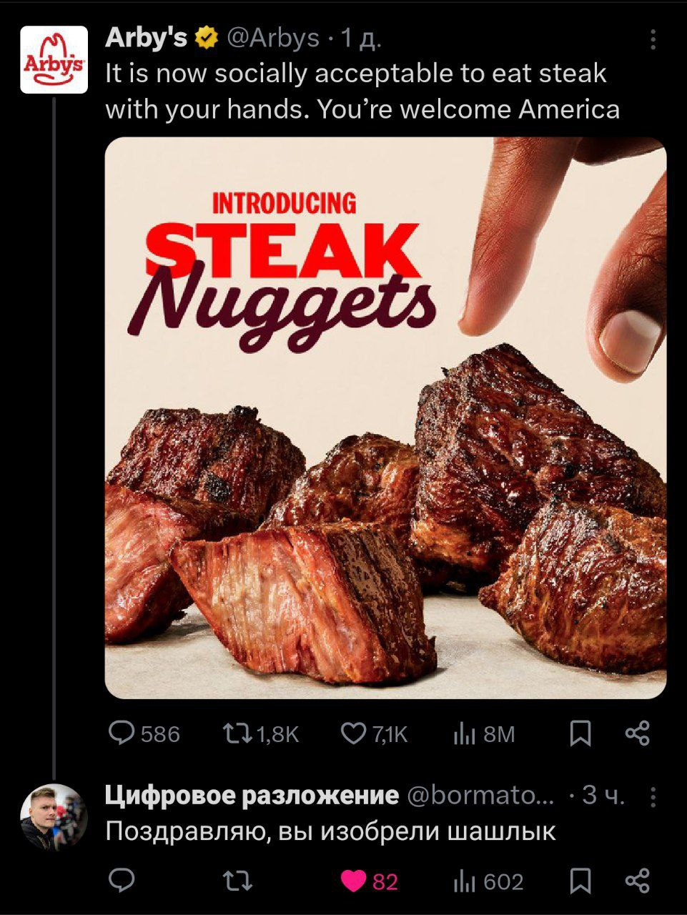Open Цифровое разложение profile avatar

click(54, 817)
